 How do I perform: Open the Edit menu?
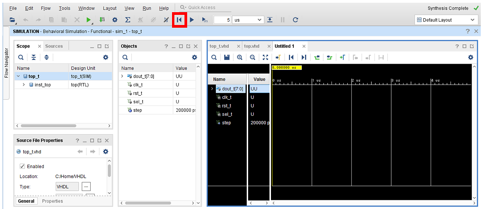(29, 8)
